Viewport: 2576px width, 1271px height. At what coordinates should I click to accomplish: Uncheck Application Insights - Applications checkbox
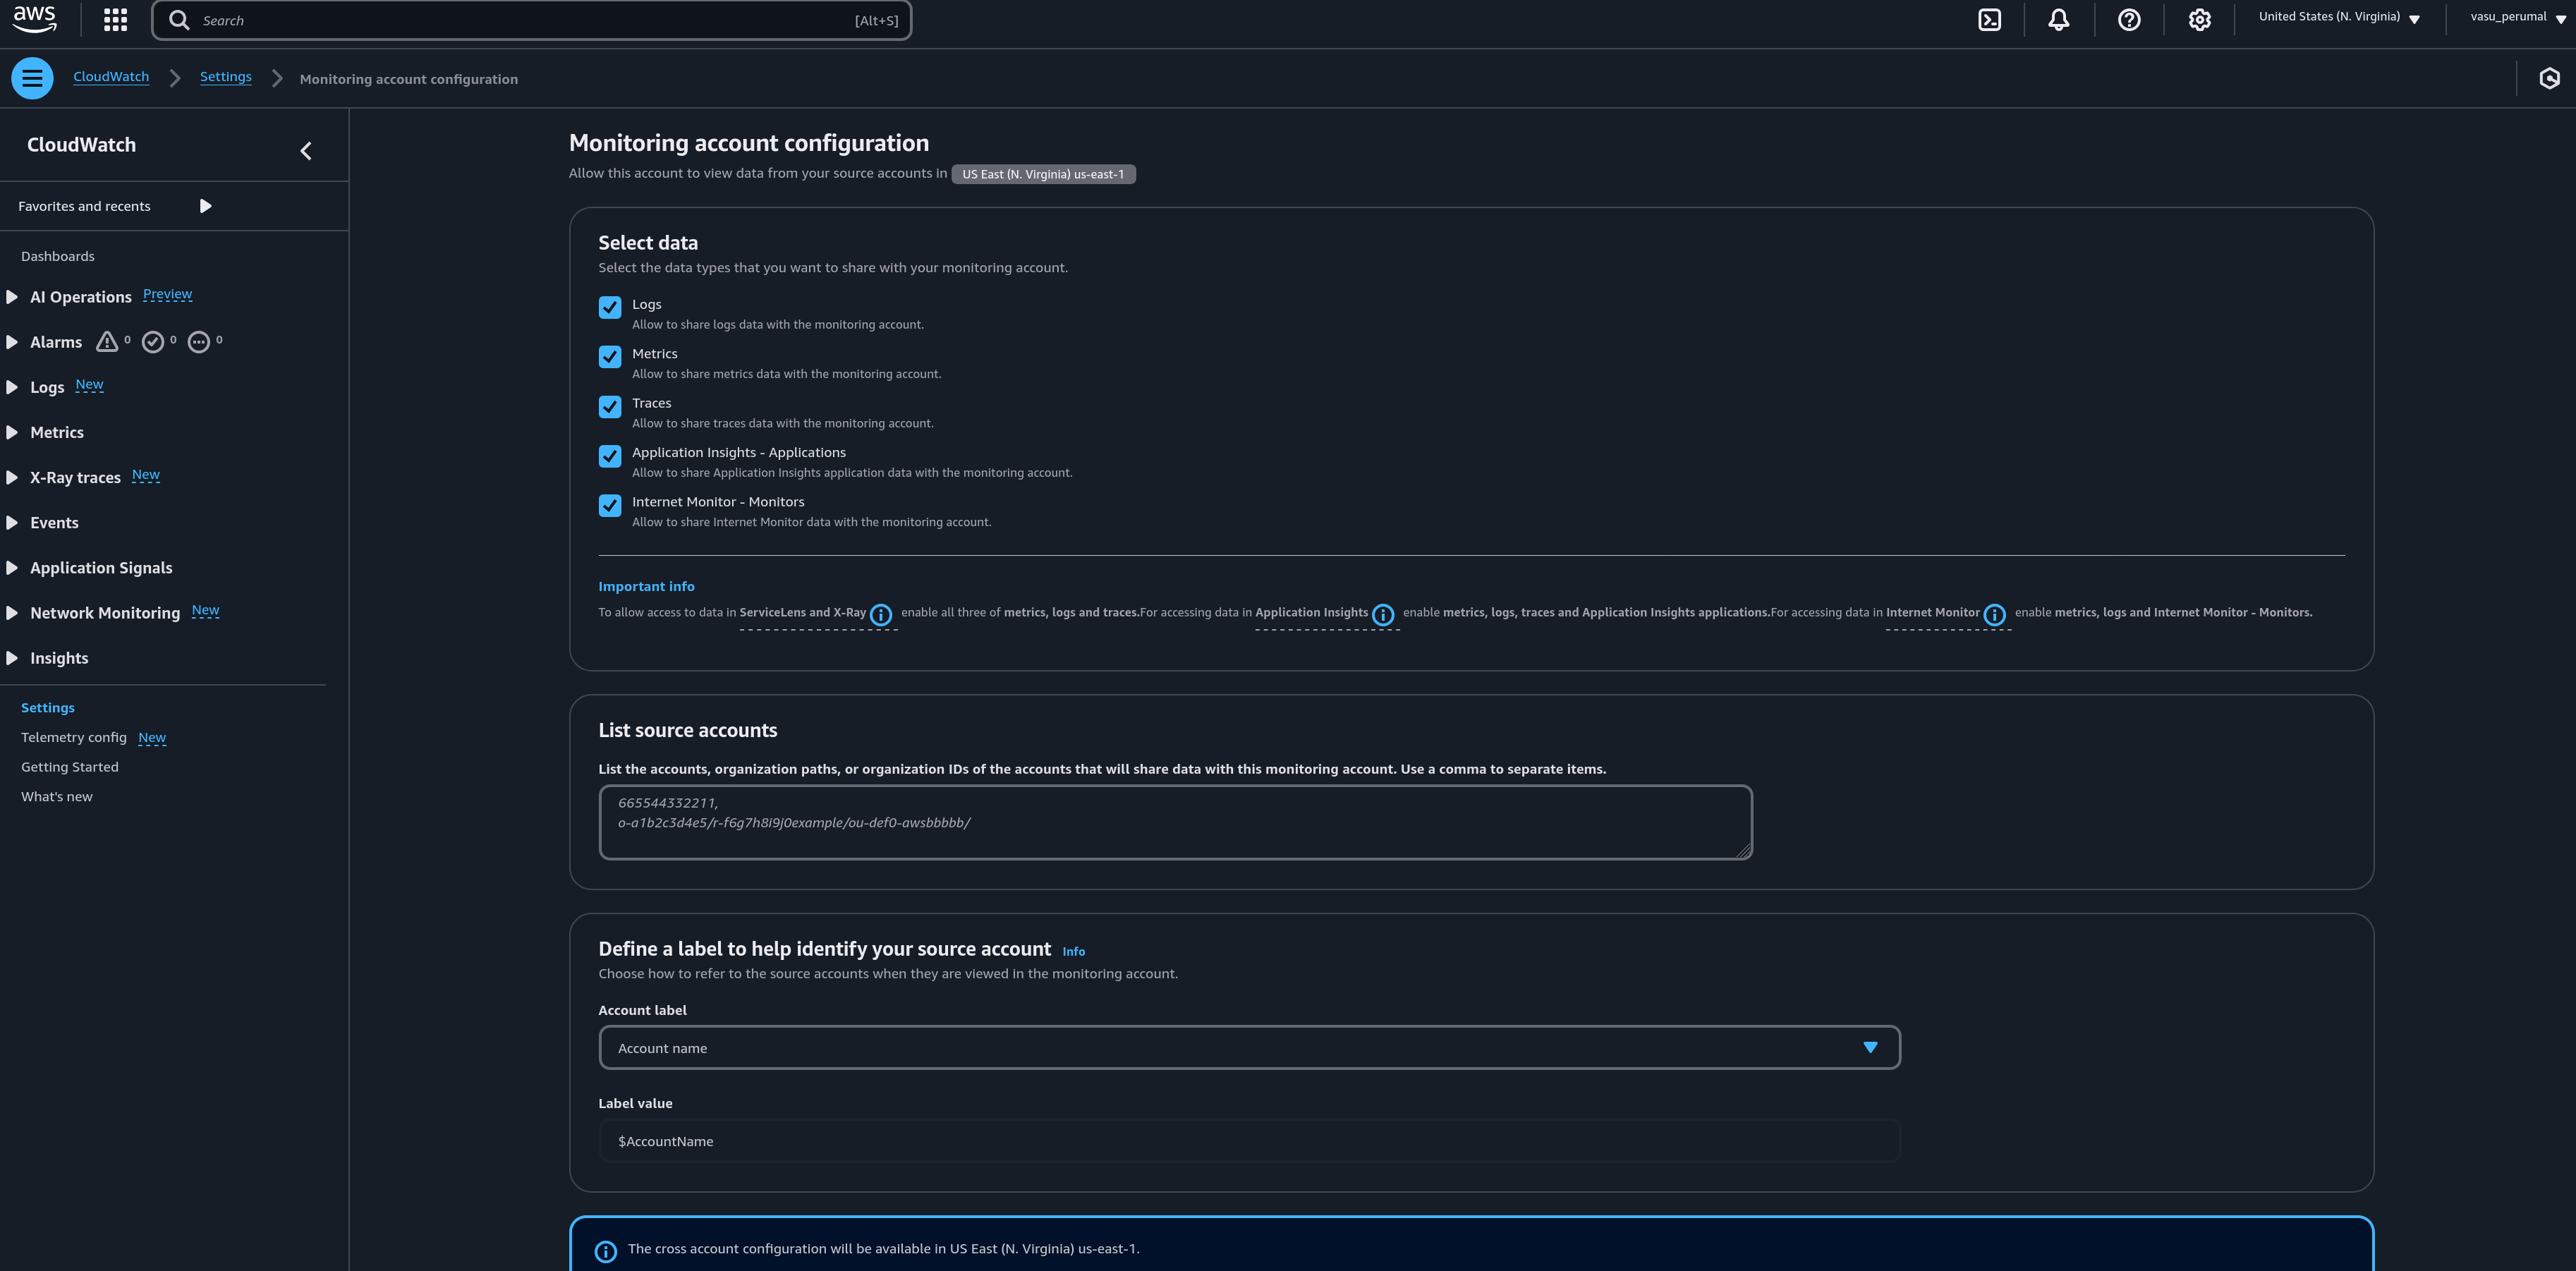(610, 456)
